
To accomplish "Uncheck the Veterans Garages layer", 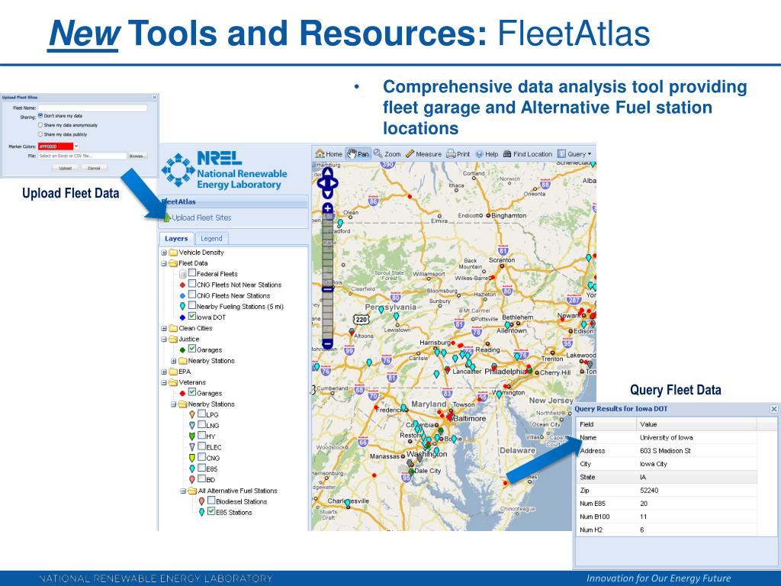I will point(191,392).
